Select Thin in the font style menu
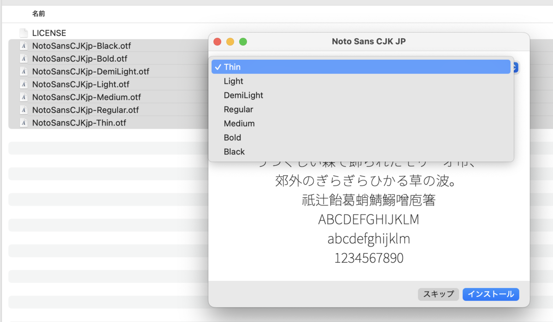This screenshot has height=322, width=553. pyautogui.click(x=361, y=67)
